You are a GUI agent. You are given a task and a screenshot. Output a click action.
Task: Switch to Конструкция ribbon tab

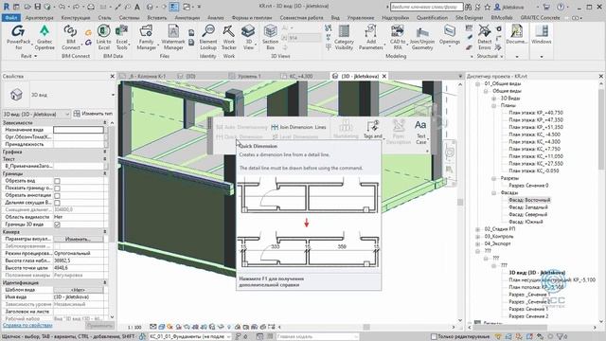76,18
